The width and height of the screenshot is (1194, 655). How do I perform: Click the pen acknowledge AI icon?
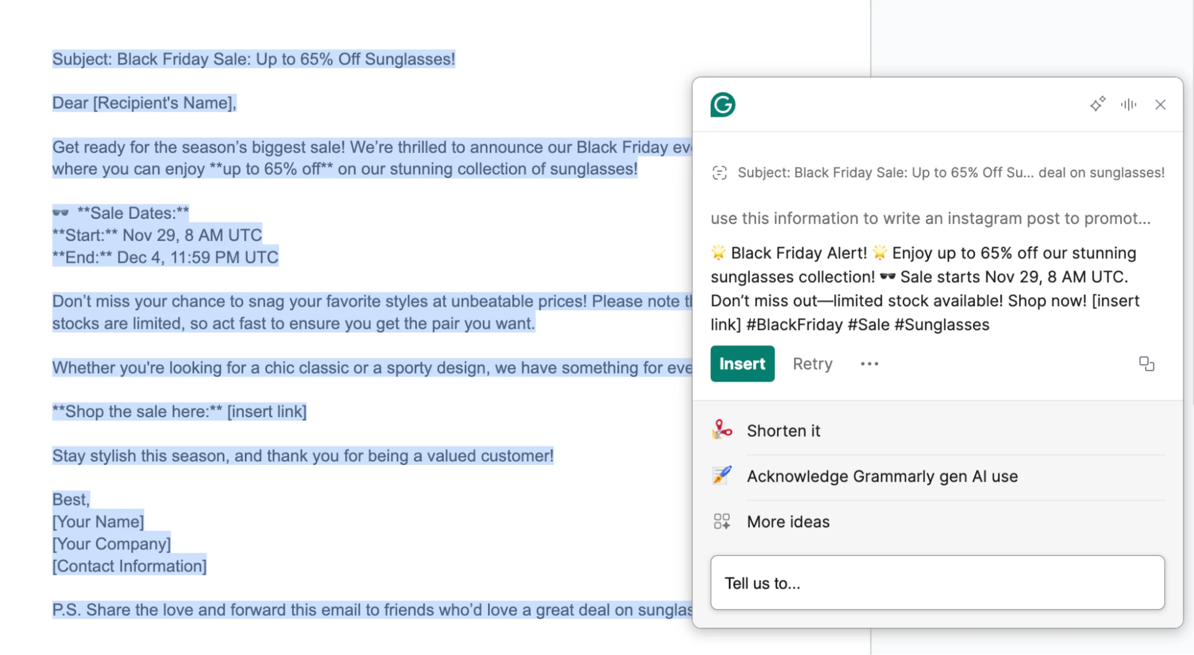point(722,475)
